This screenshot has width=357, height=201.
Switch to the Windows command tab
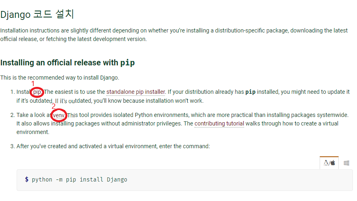(346, 163)
